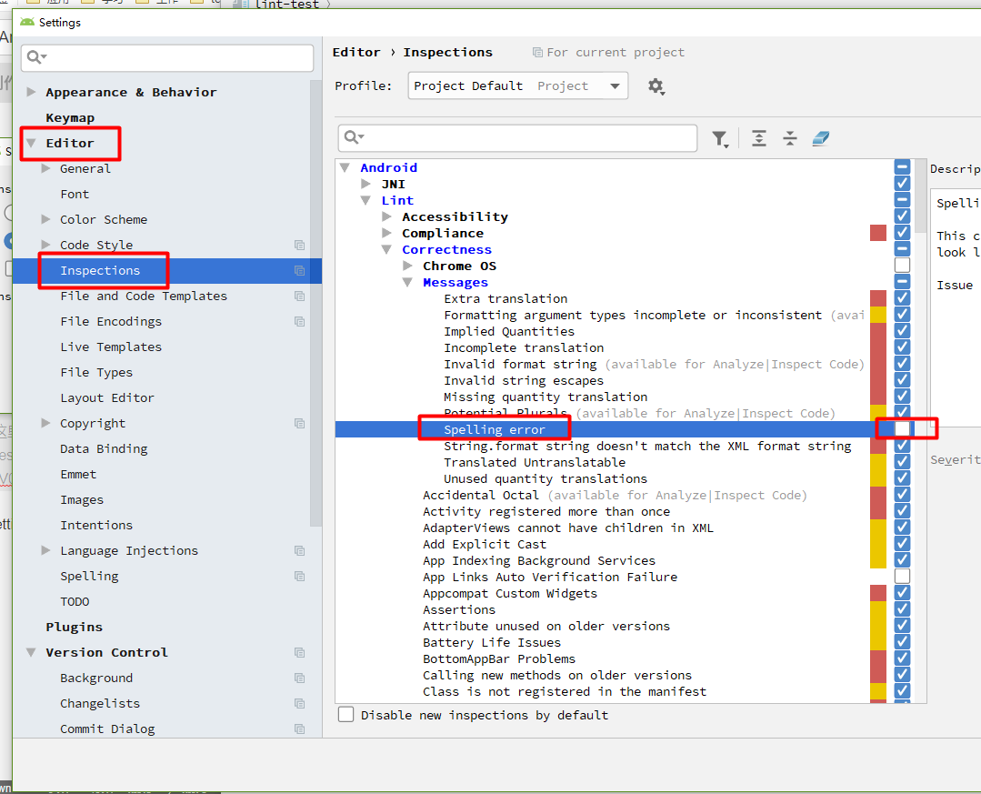Viewport: 981px width, 794px height.
Task: Uncheck the Accessibility inspections checkbox
Action: [902, 216]
